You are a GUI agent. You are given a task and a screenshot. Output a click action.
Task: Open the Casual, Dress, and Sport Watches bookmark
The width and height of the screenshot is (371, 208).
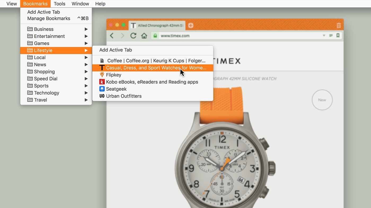click(x=153, y=68)
